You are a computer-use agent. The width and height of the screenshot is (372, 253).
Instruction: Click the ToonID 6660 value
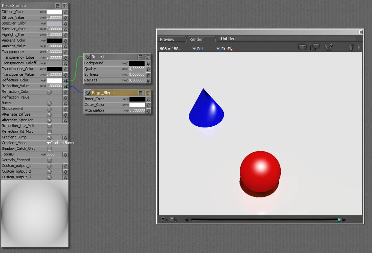click(51, 154)
